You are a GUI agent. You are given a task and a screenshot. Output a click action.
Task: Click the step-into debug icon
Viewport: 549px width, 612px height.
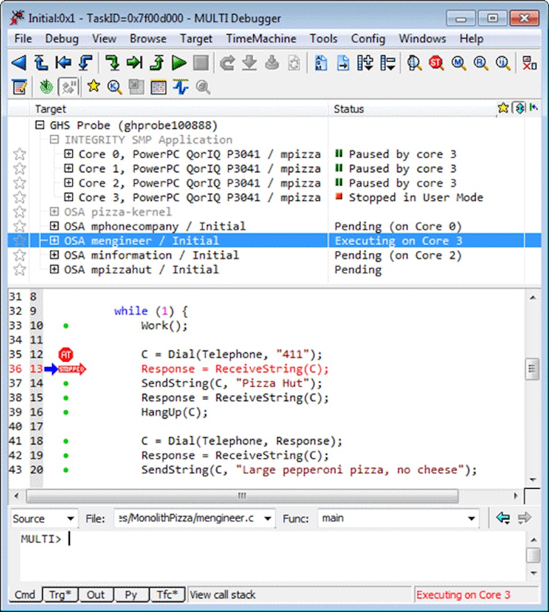click(112, 62)
